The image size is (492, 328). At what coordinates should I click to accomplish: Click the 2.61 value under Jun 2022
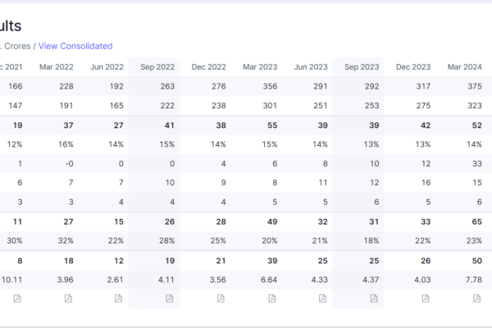tap(115, 280)
